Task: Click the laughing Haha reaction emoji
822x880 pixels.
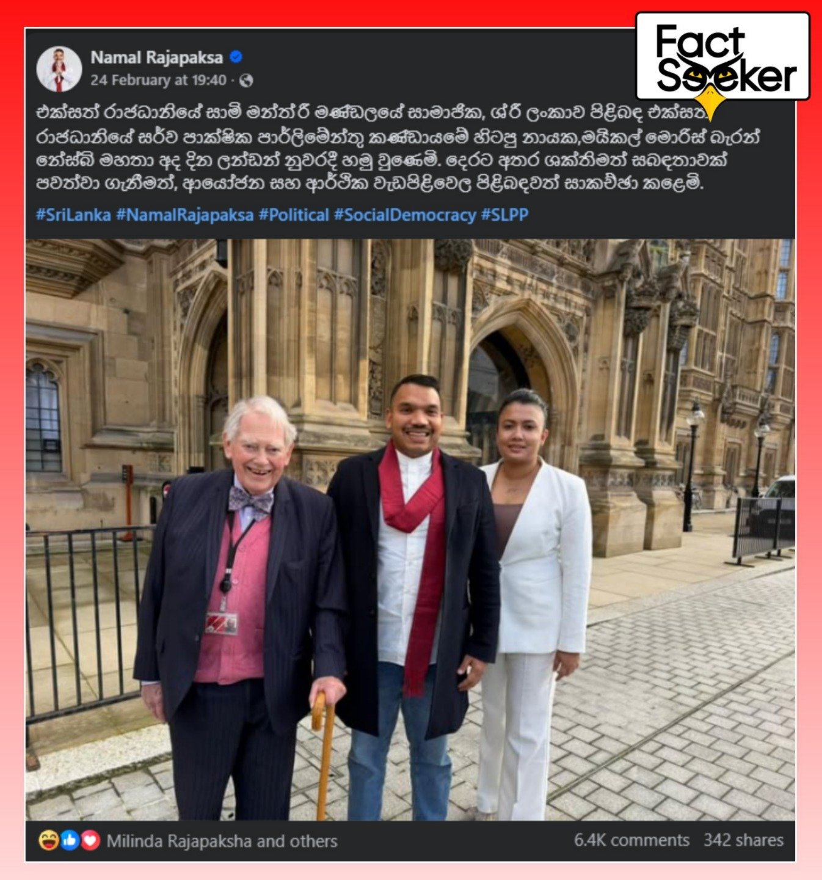Action: pos(48,841)
